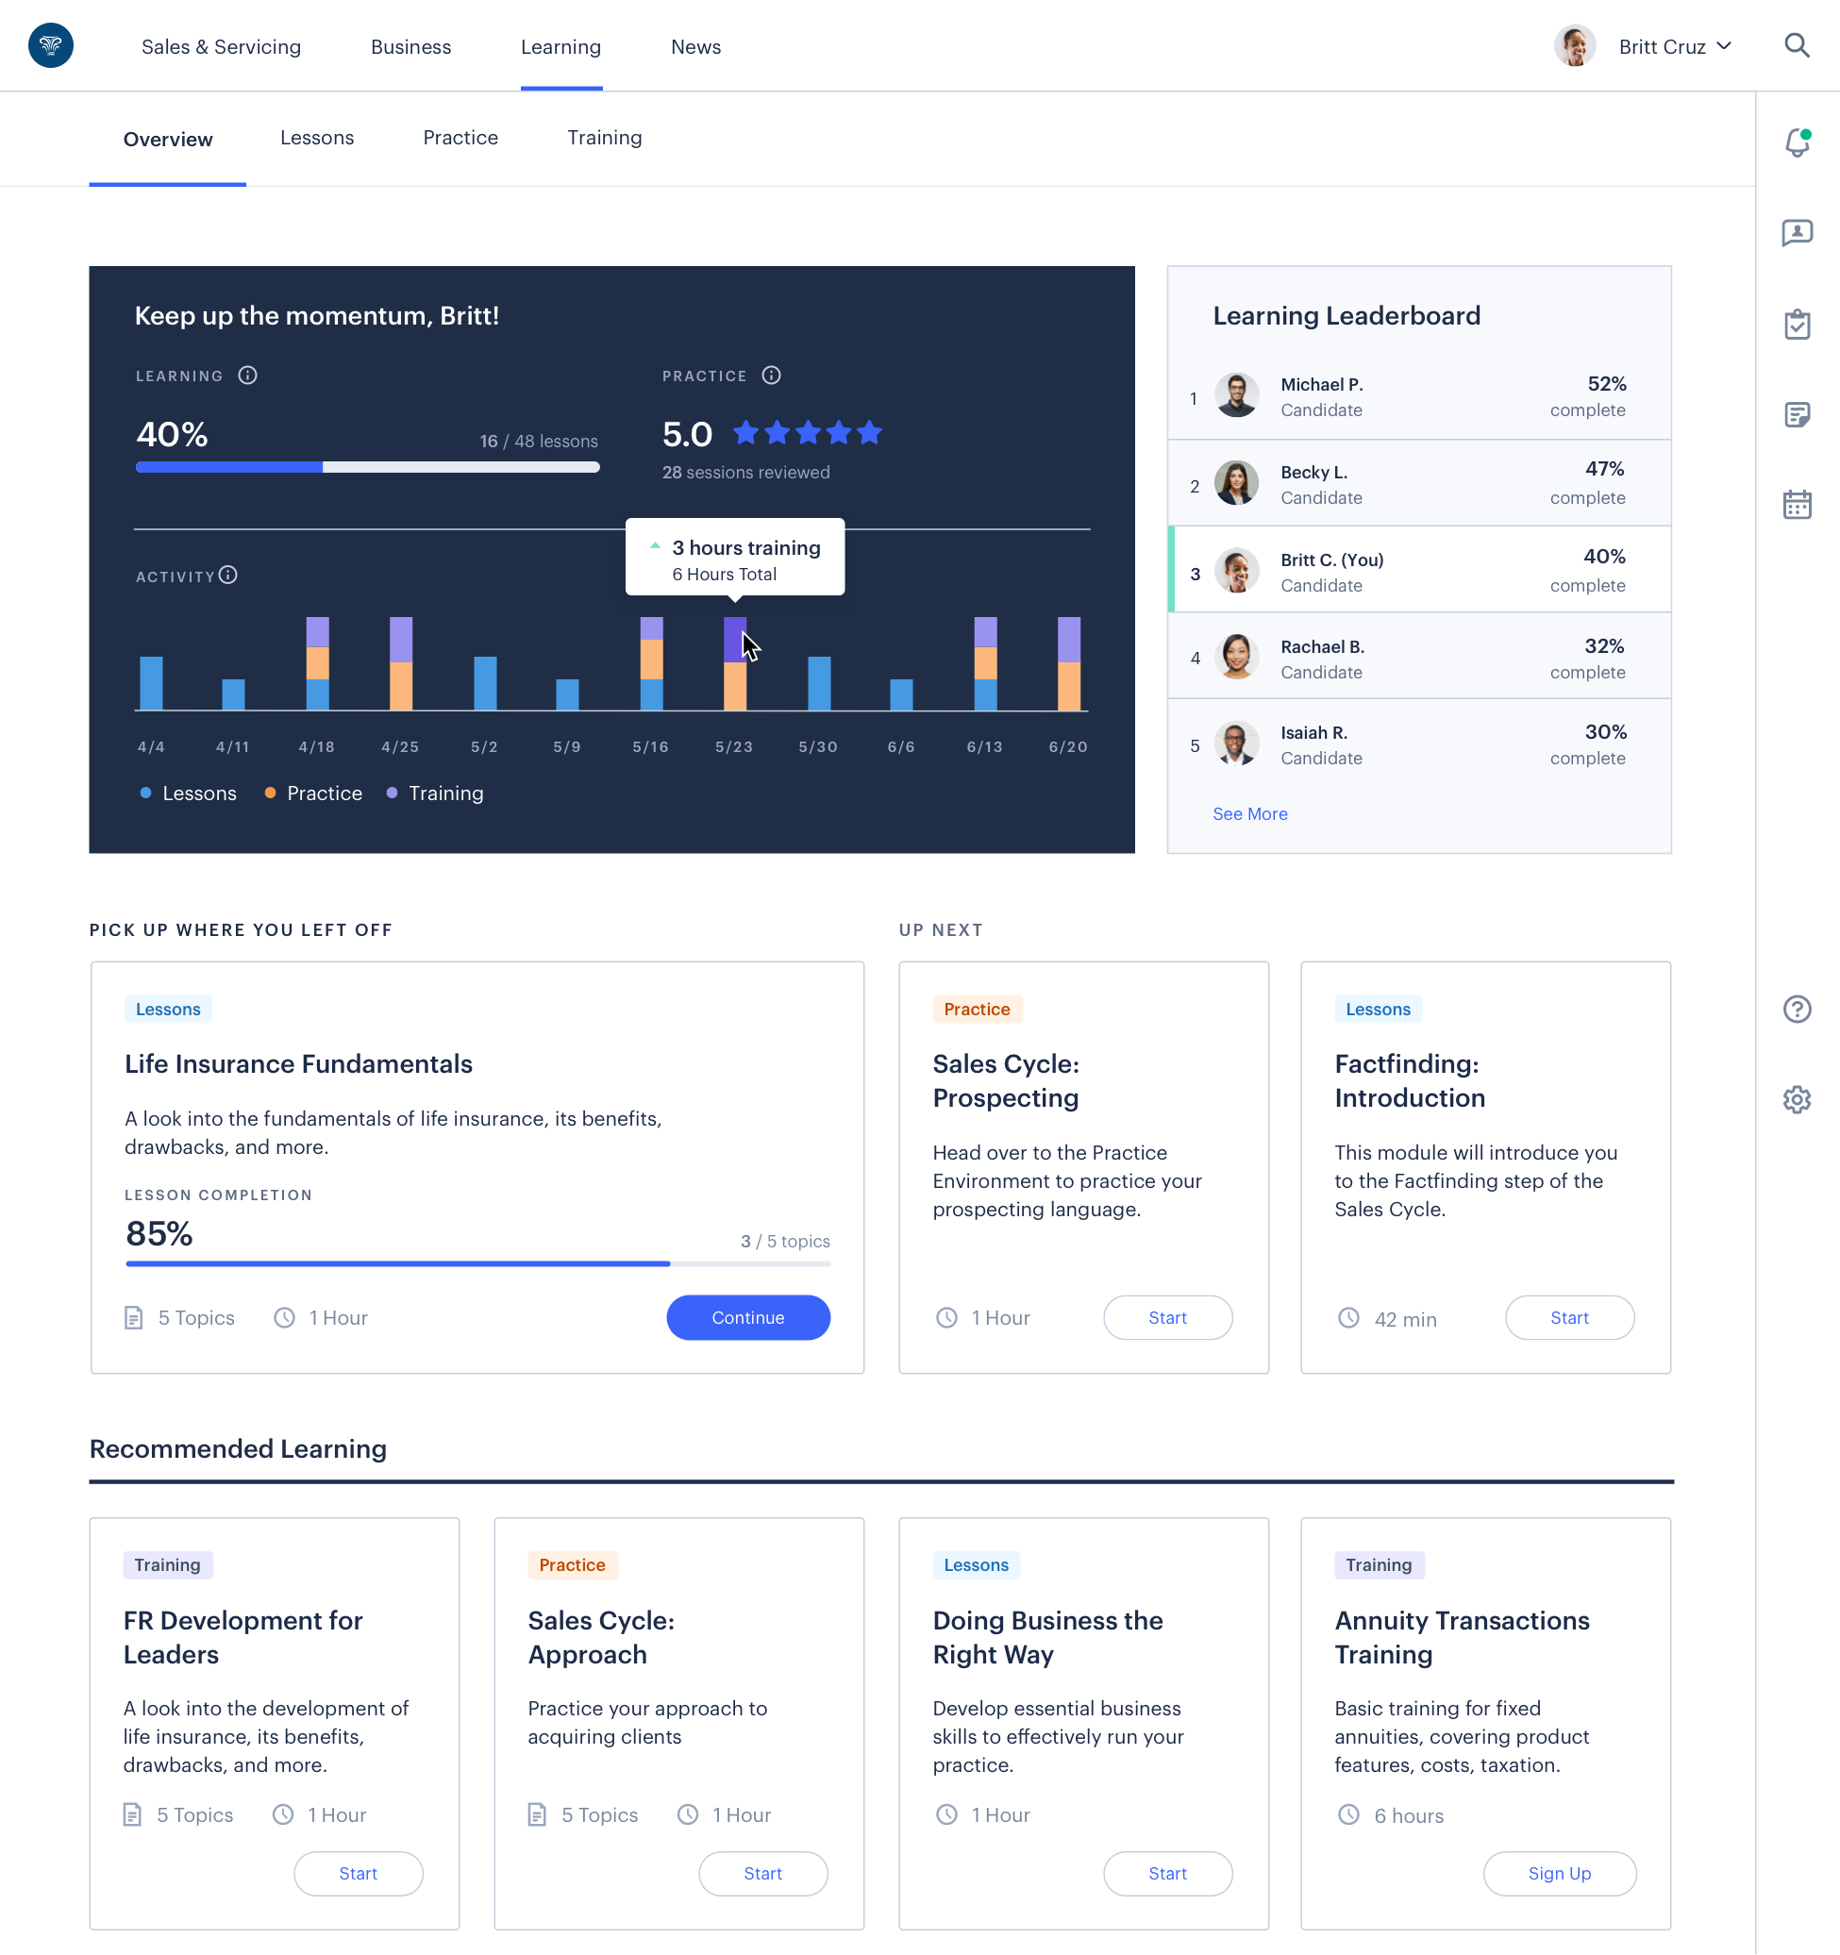The height and width of the screenshot is (1955, 1840).
Task: Click the Practice info icon
Action: (x=771, y=376)
